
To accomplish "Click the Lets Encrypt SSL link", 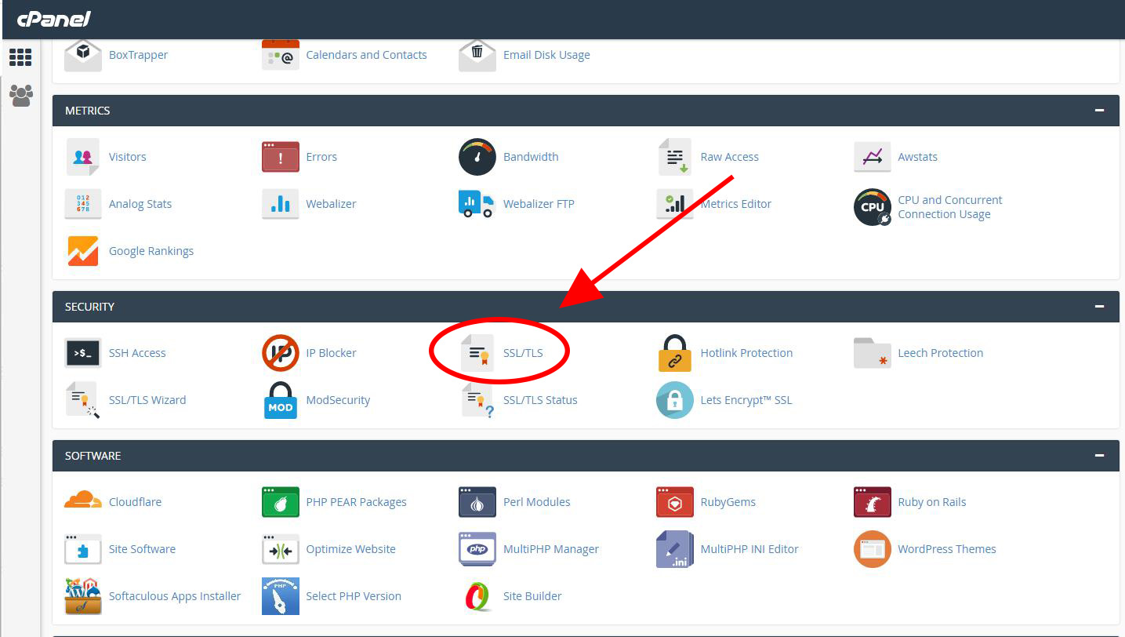I will (x=746, y=400).
